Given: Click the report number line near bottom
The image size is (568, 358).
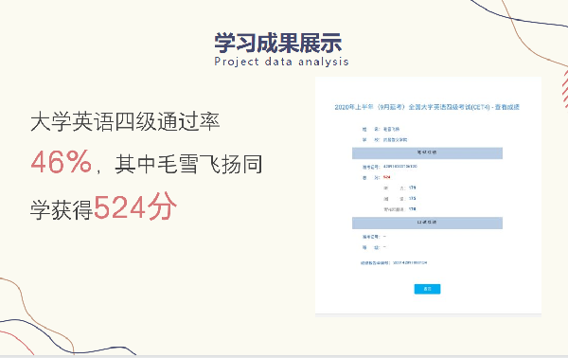Looking at the screenshot, I should [394, 262].
